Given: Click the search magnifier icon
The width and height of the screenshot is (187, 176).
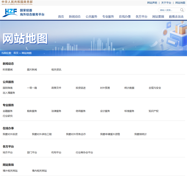Looking at the screenshot, I should tap(183, 10).
